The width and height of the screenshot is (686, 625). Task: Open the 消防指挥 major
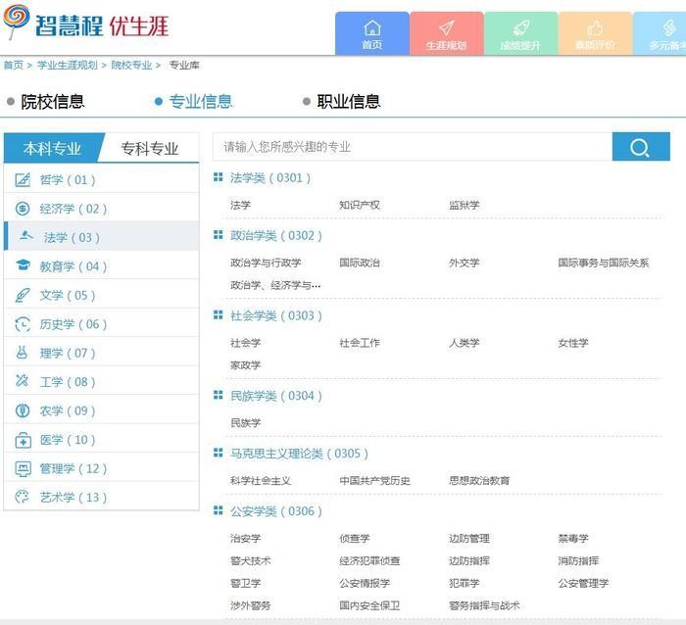pos(578,560)
